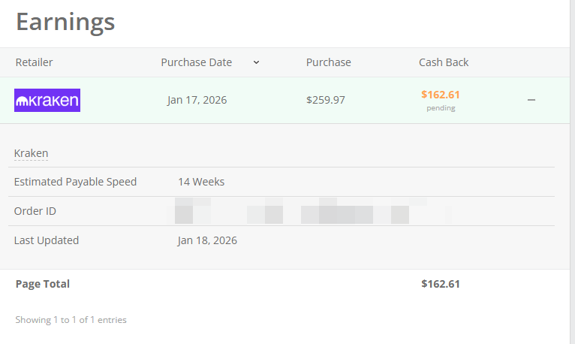This screenshot has width=575, height=344.
Task: Select the Jan 18, 2026 updated date
Action: (207, 240)
